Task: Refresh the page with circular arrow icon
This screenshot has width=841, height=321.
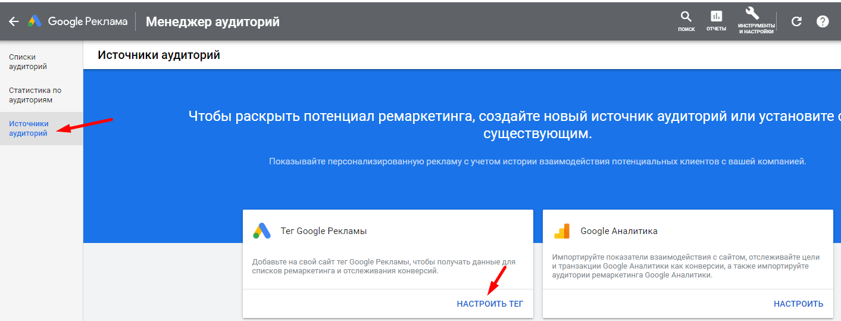Action: point(796,21)
